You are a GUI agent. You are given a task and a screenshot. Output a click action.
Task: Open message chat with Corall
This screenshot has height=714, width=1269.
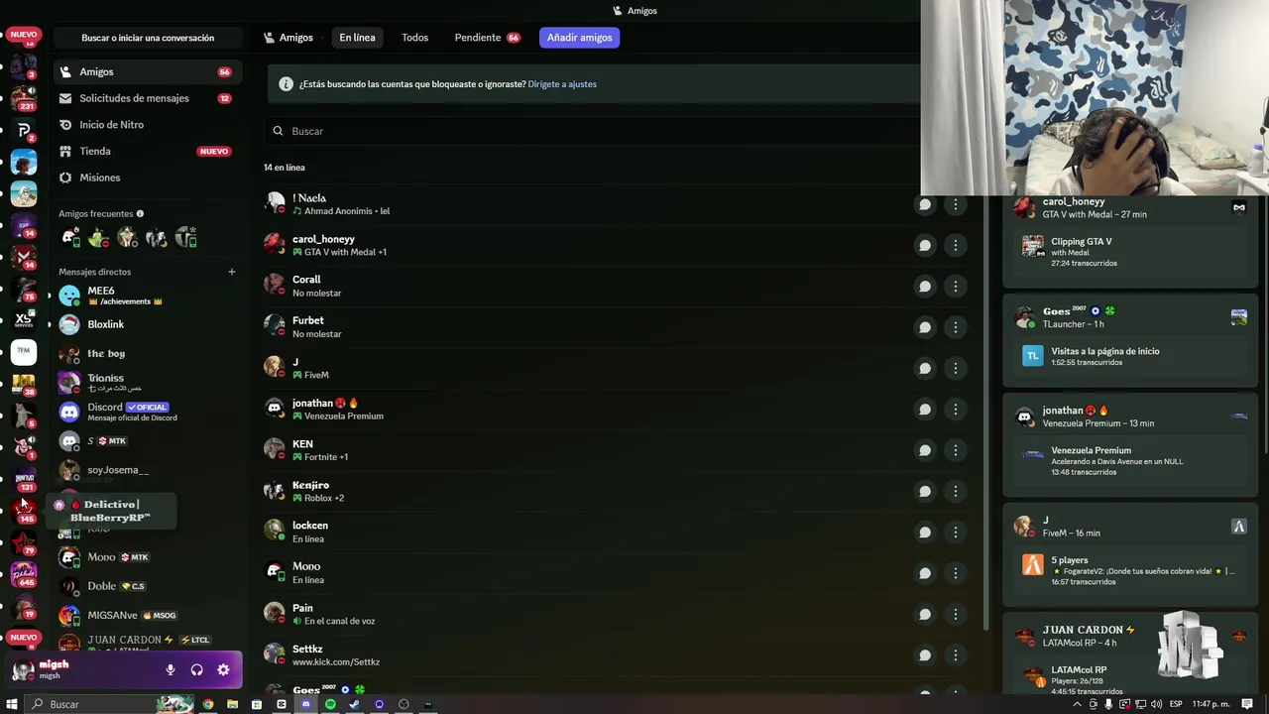925,287
